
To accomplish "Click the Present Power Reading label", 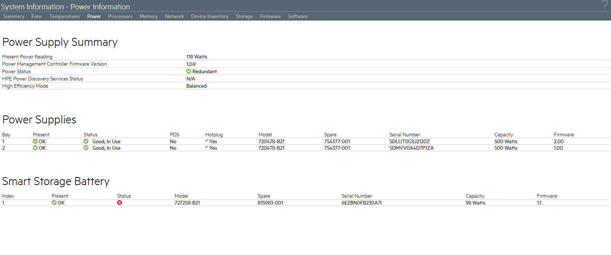I will pos(27,57).
